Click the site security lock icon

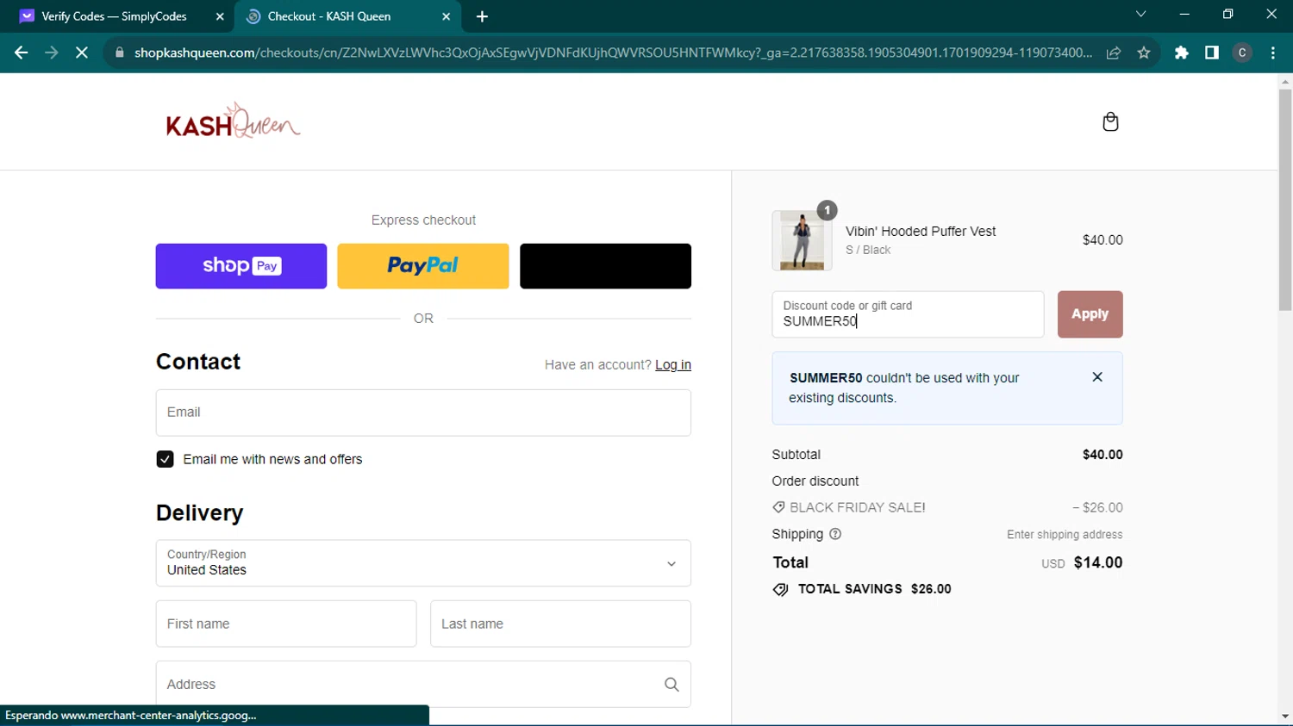pyautogui.click(x=120, y=53)
